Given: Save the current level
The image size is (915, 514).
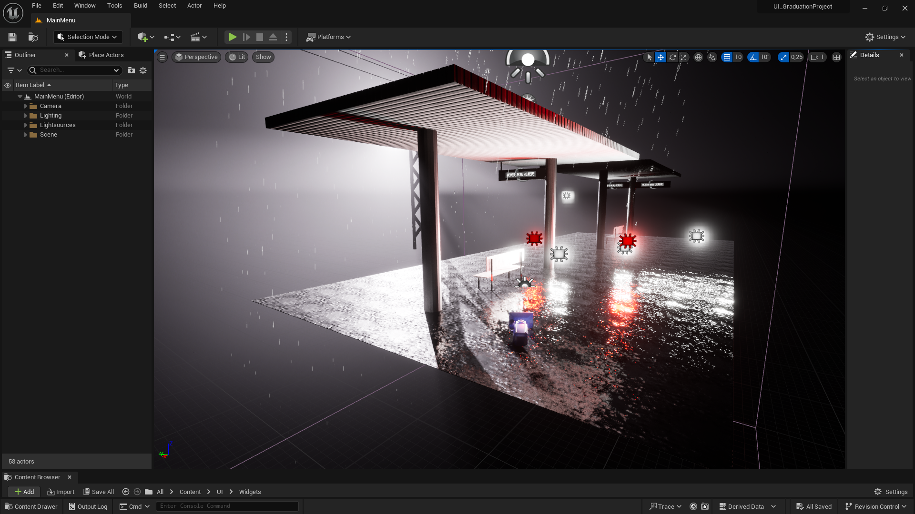Looking at the screenshot, I should click(x=12, y=37).
